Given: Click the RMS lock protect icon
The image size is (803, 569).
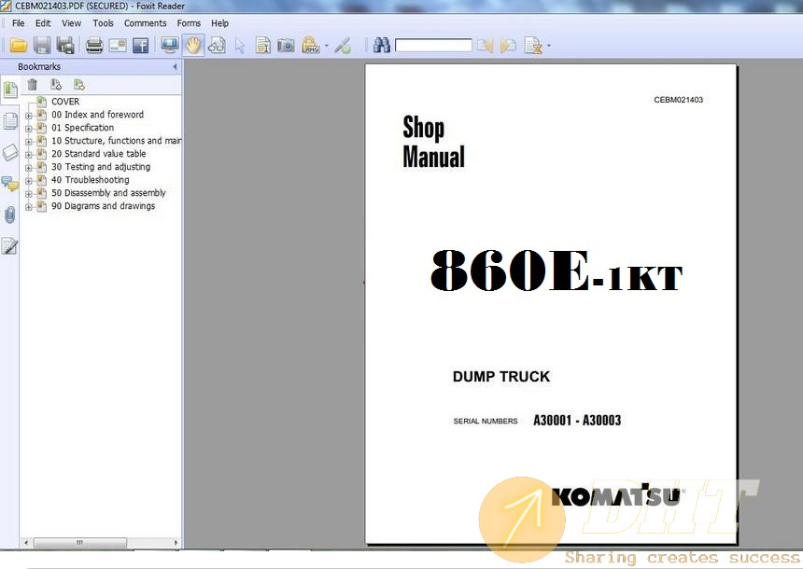Looking at the screenshot, I should [310, 46].
